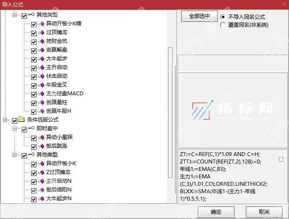Select the 板后倍阳N tree item

[x=58, y=190]
